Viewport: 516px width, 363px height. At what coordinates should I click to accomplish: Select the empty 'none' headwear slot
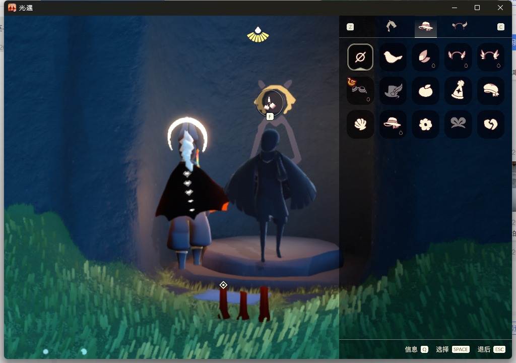pyautogui.click(x=360, y=57)
